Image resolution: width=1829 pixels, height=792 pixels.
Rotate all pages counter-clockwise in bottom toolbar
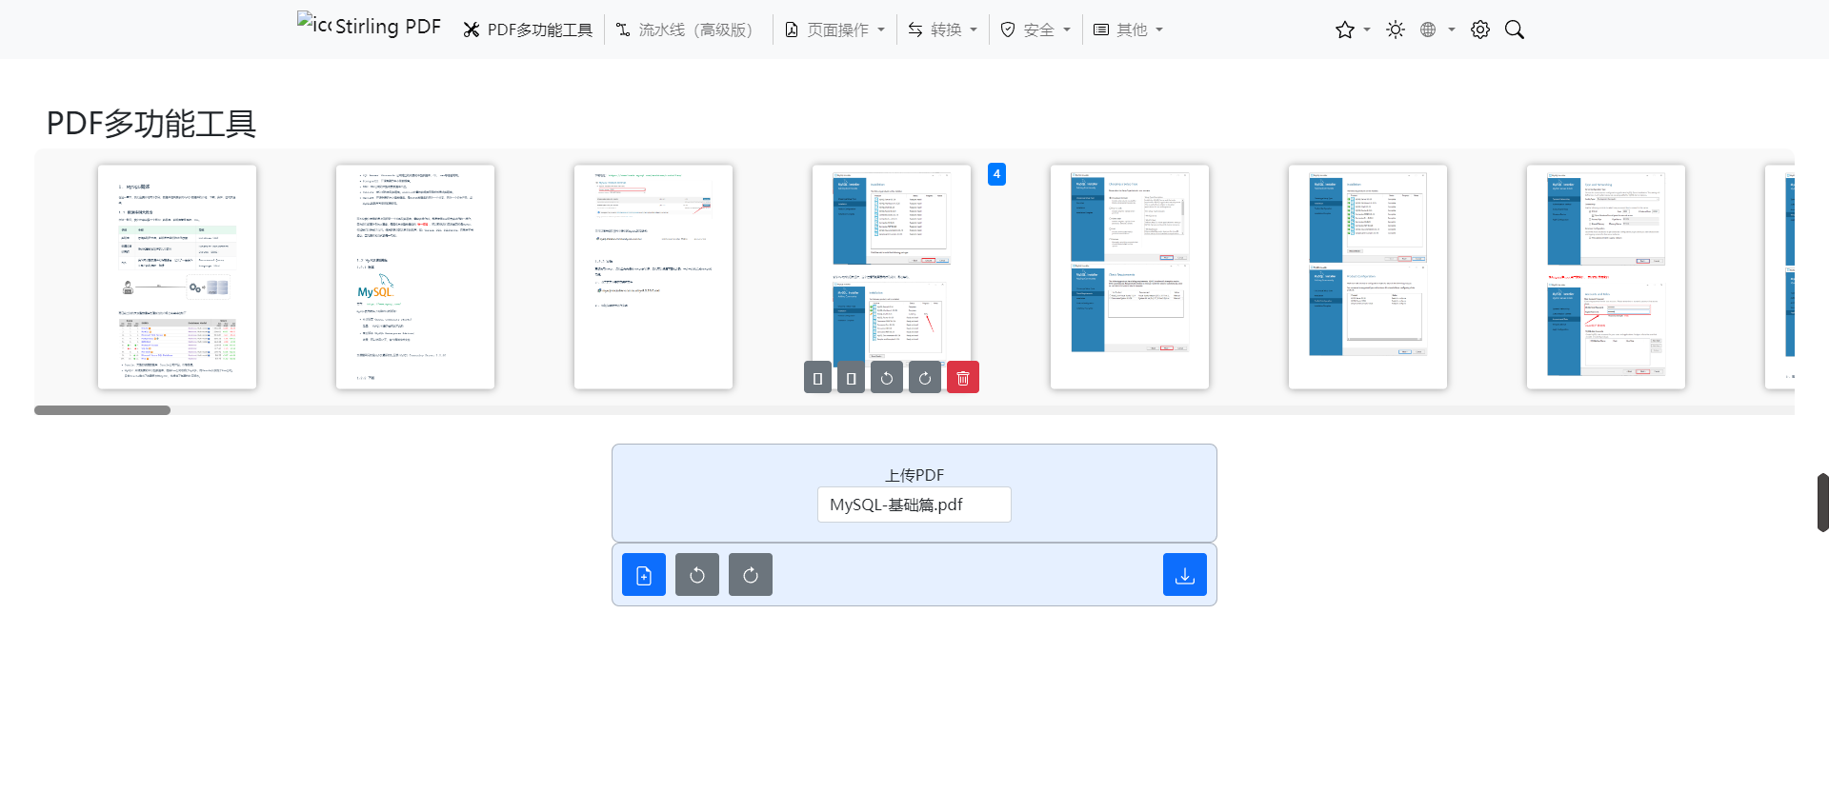(697, 575)
